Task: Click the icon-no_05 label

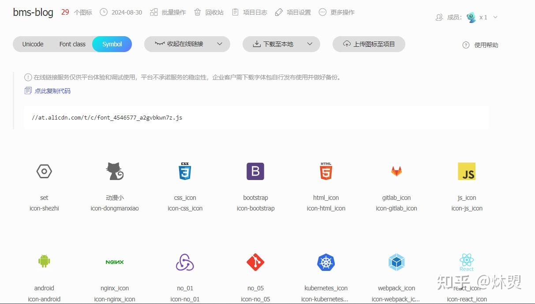Action: [x=255, y=299]
